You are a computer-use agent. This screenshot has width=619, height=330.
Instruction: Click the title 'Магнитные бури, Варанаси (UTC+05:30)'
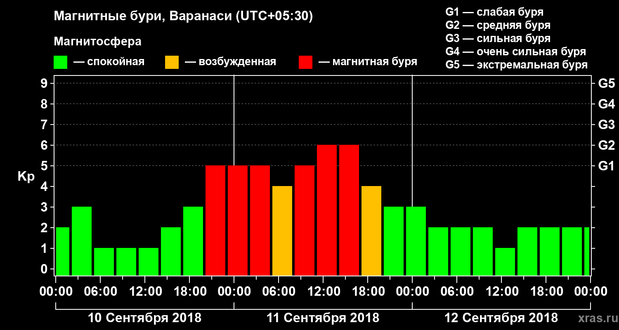(x=183, y=16)
